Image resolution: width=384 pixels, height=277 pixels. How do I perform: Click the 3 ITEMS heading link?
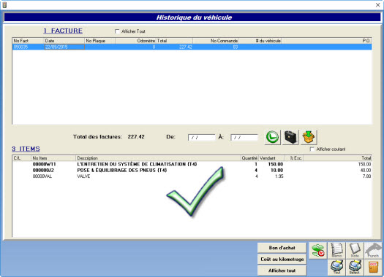pyautogui.click(x=26, y=149)
